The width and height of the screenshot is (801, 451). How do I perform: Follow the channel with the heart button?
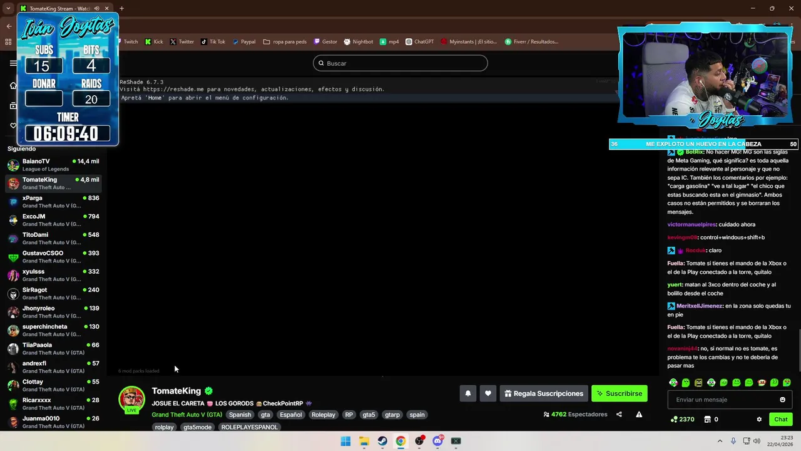pos(487,393)
